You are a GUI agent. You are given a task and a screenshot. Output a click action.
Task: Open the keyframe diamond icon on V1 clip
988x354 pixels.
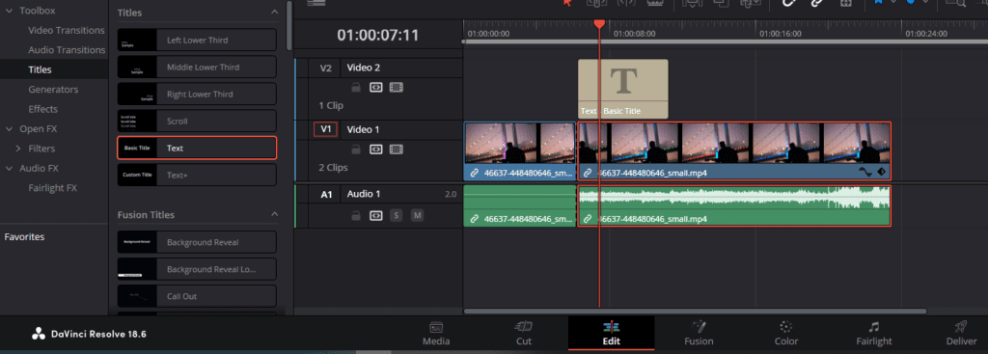click(x=881, y=172)
